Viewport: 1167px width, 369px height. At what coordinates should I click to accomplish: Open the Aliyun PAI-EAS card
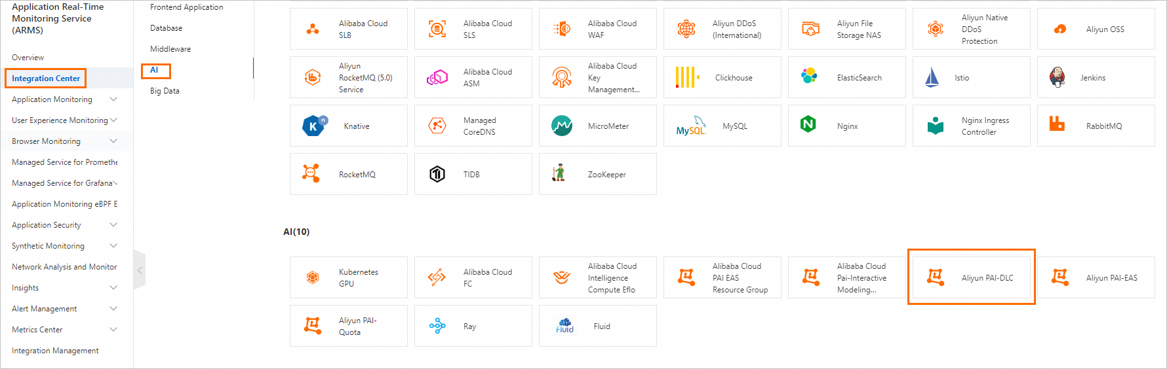(x=1096, y=277)
